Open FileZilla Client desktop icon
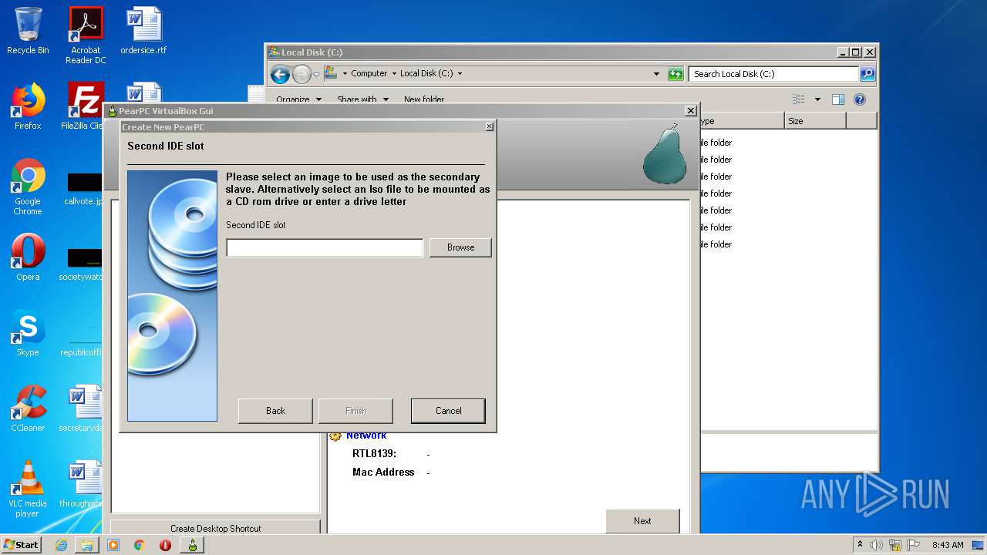987x555 pixels. pyautogui.click(x=83, y=106)
